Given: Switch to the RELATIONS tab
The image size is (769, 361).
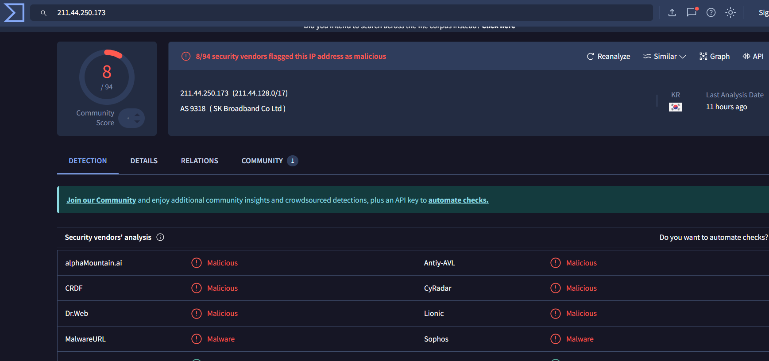Looking at the screenshot, I should pyautogui.click(x=200, y=161).
